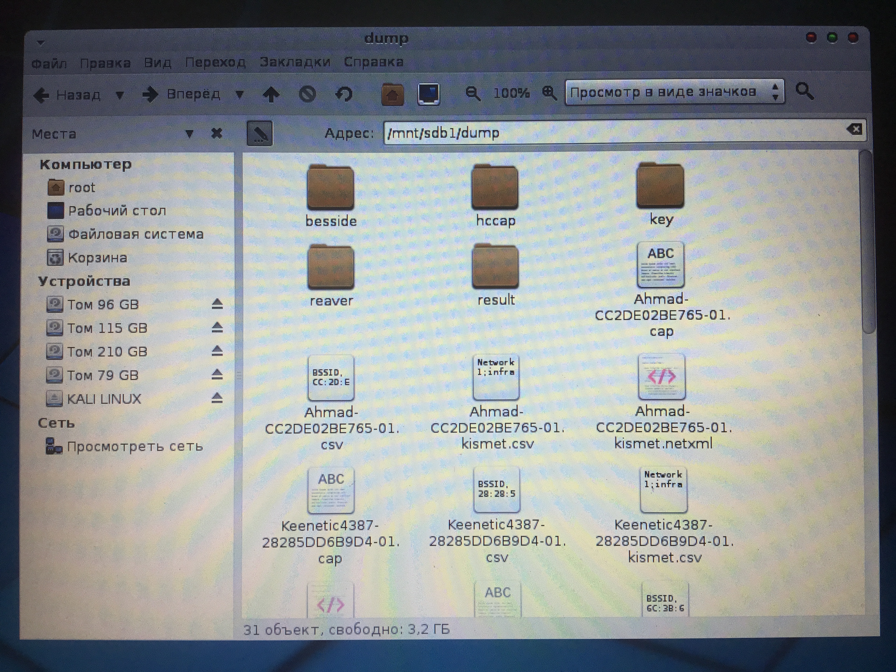
Task: Open the Закладки menu
Action: coord(295,62)
